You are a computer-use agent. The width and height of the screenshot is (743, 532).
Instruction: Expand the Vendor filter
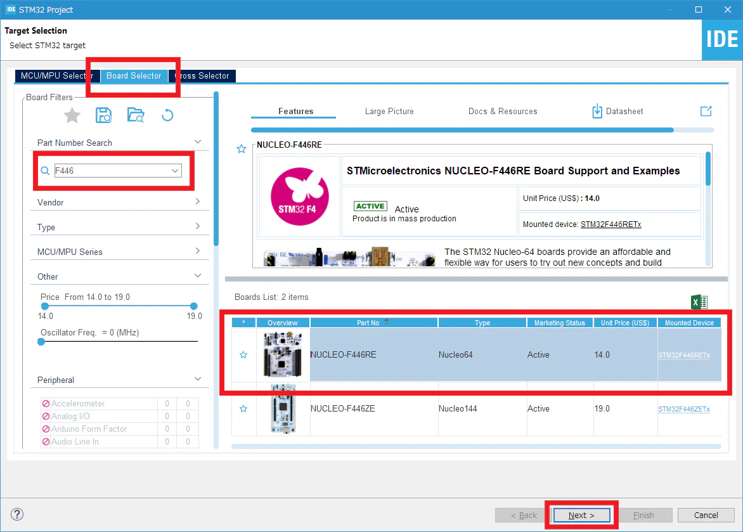click(x=198, y=202)
